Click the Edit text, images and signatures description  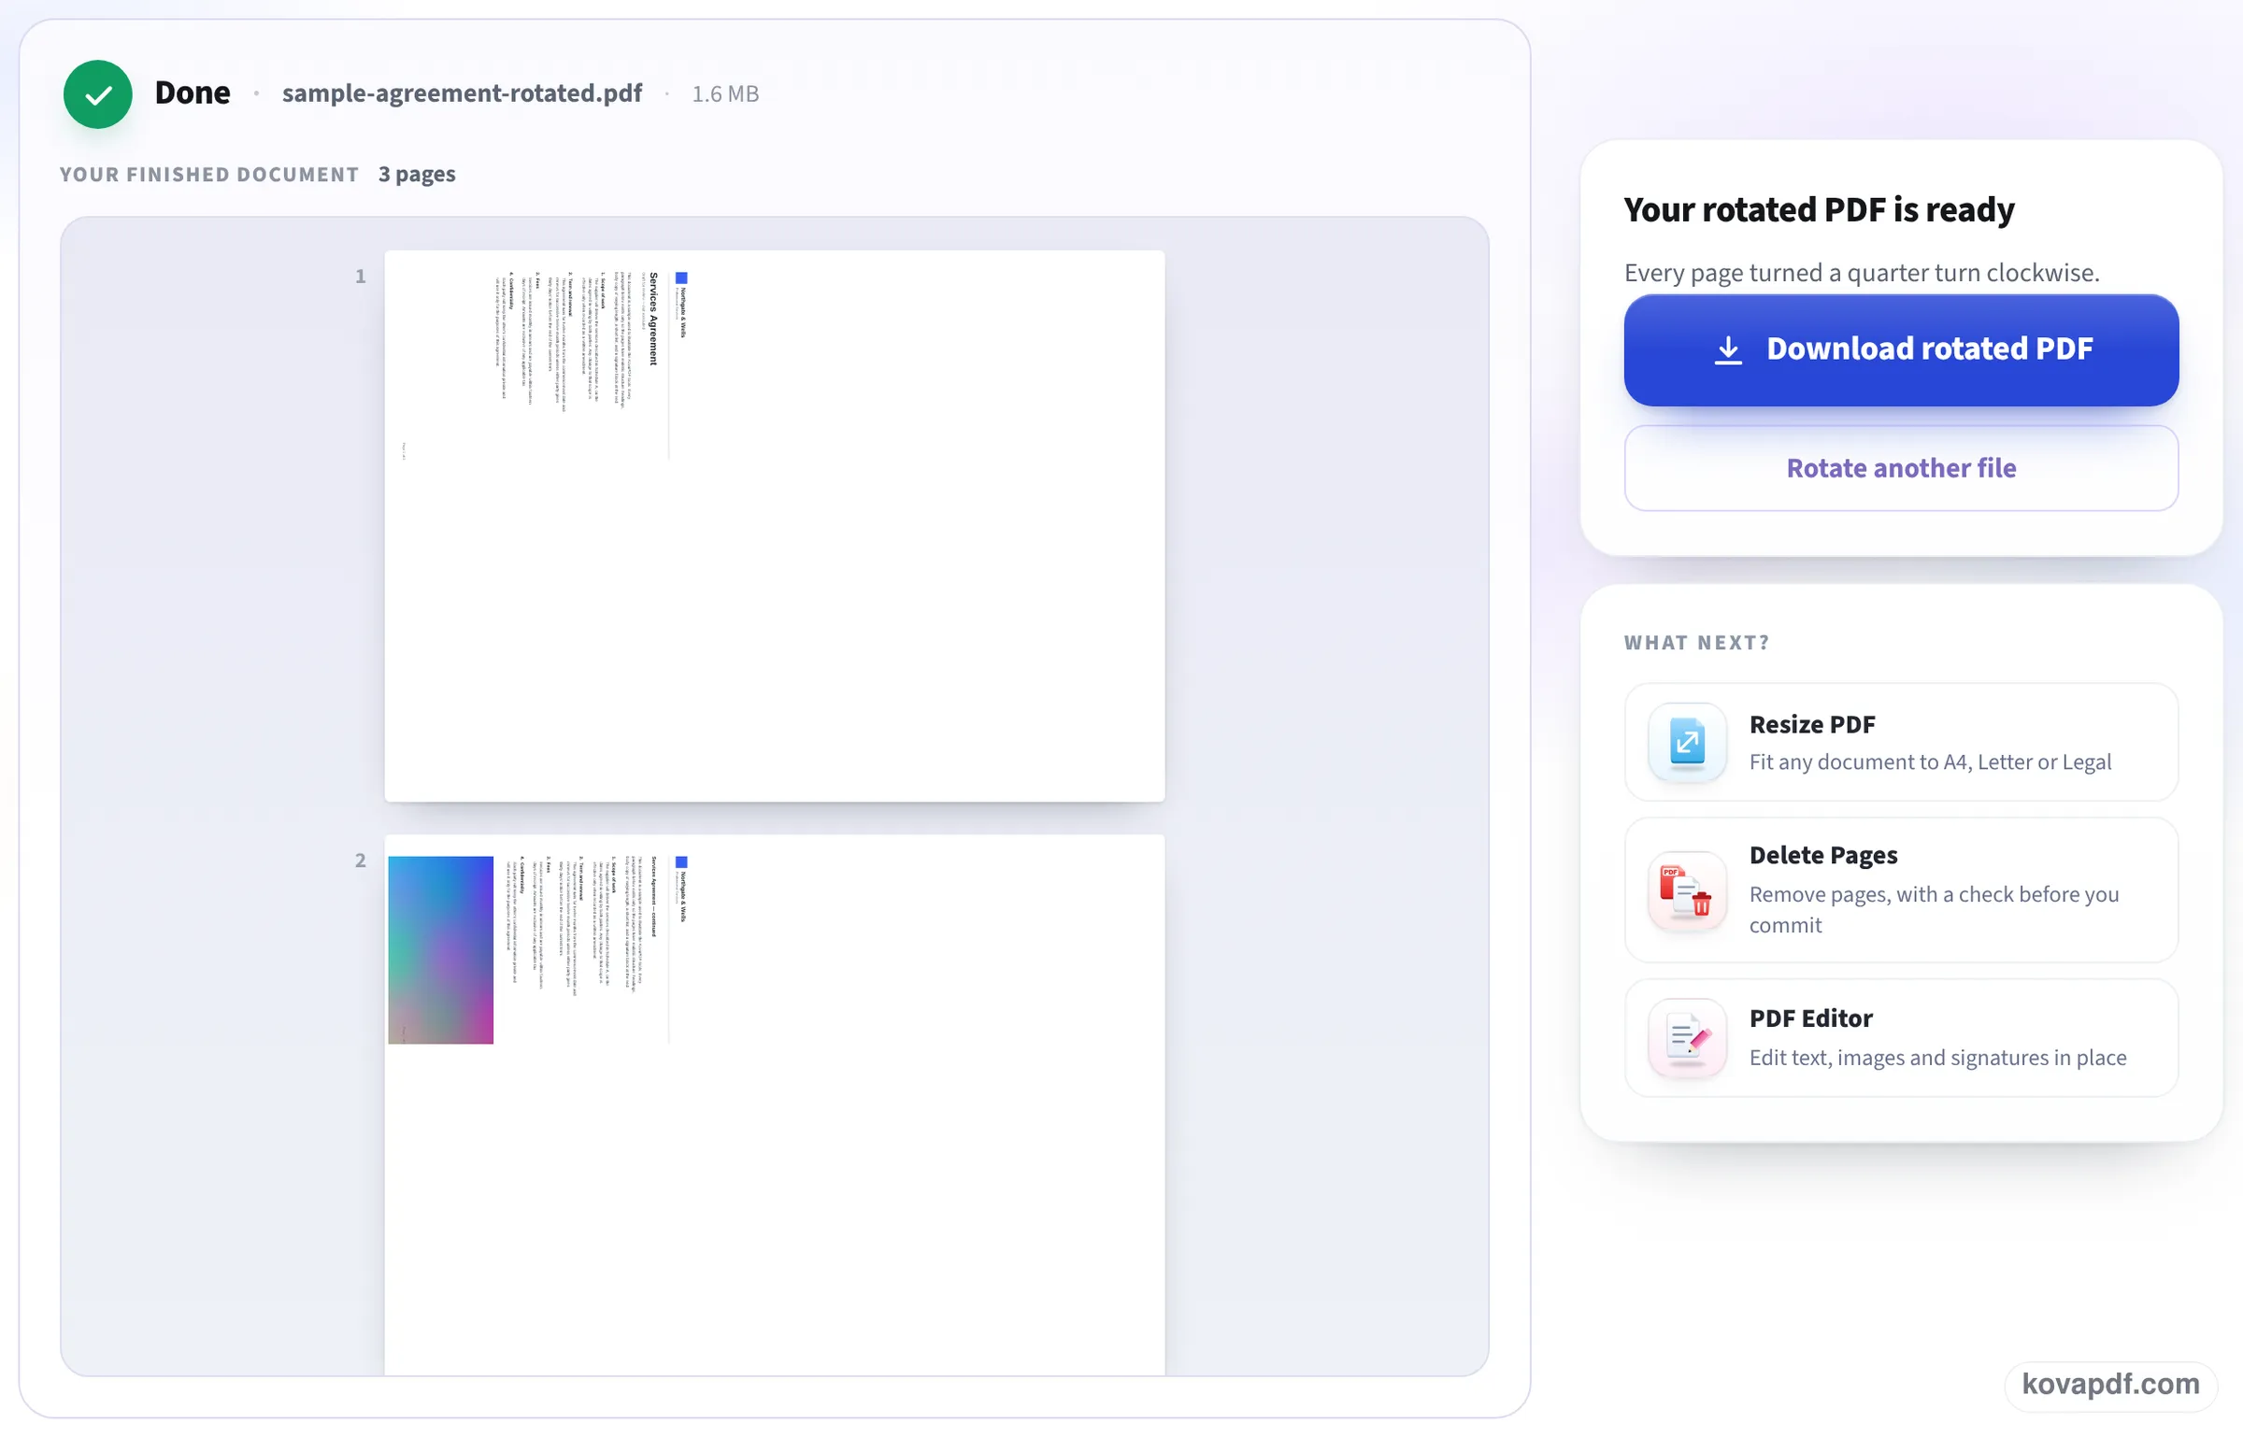click(x=1937, y=1058)
